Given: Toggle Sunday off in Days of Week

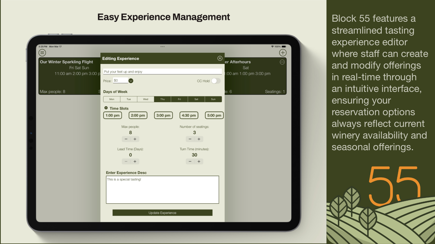Looking at the screenshot, I should pos(213,99).
